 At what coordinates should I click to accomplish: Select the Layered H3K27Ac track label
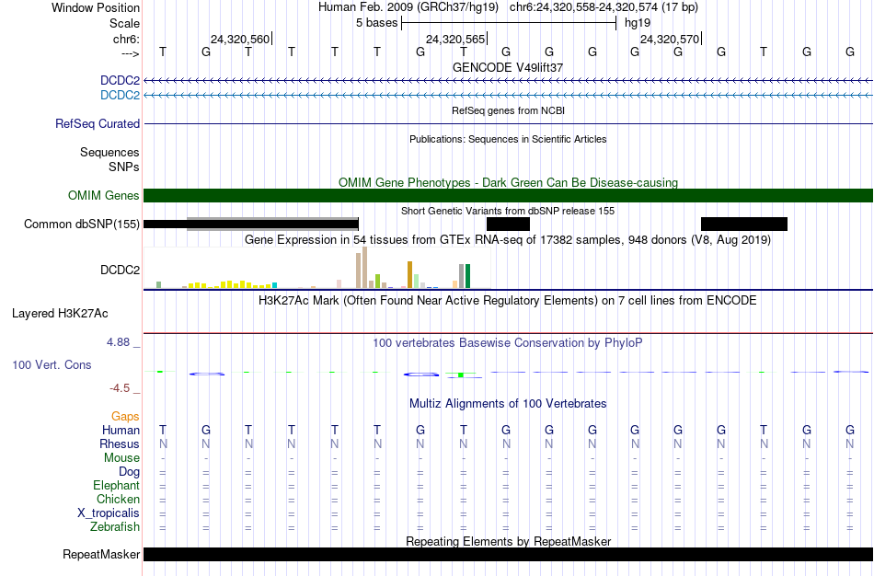coord(60,314)
